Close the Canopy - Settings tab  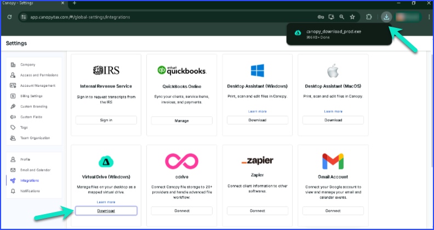click(62, 3)
